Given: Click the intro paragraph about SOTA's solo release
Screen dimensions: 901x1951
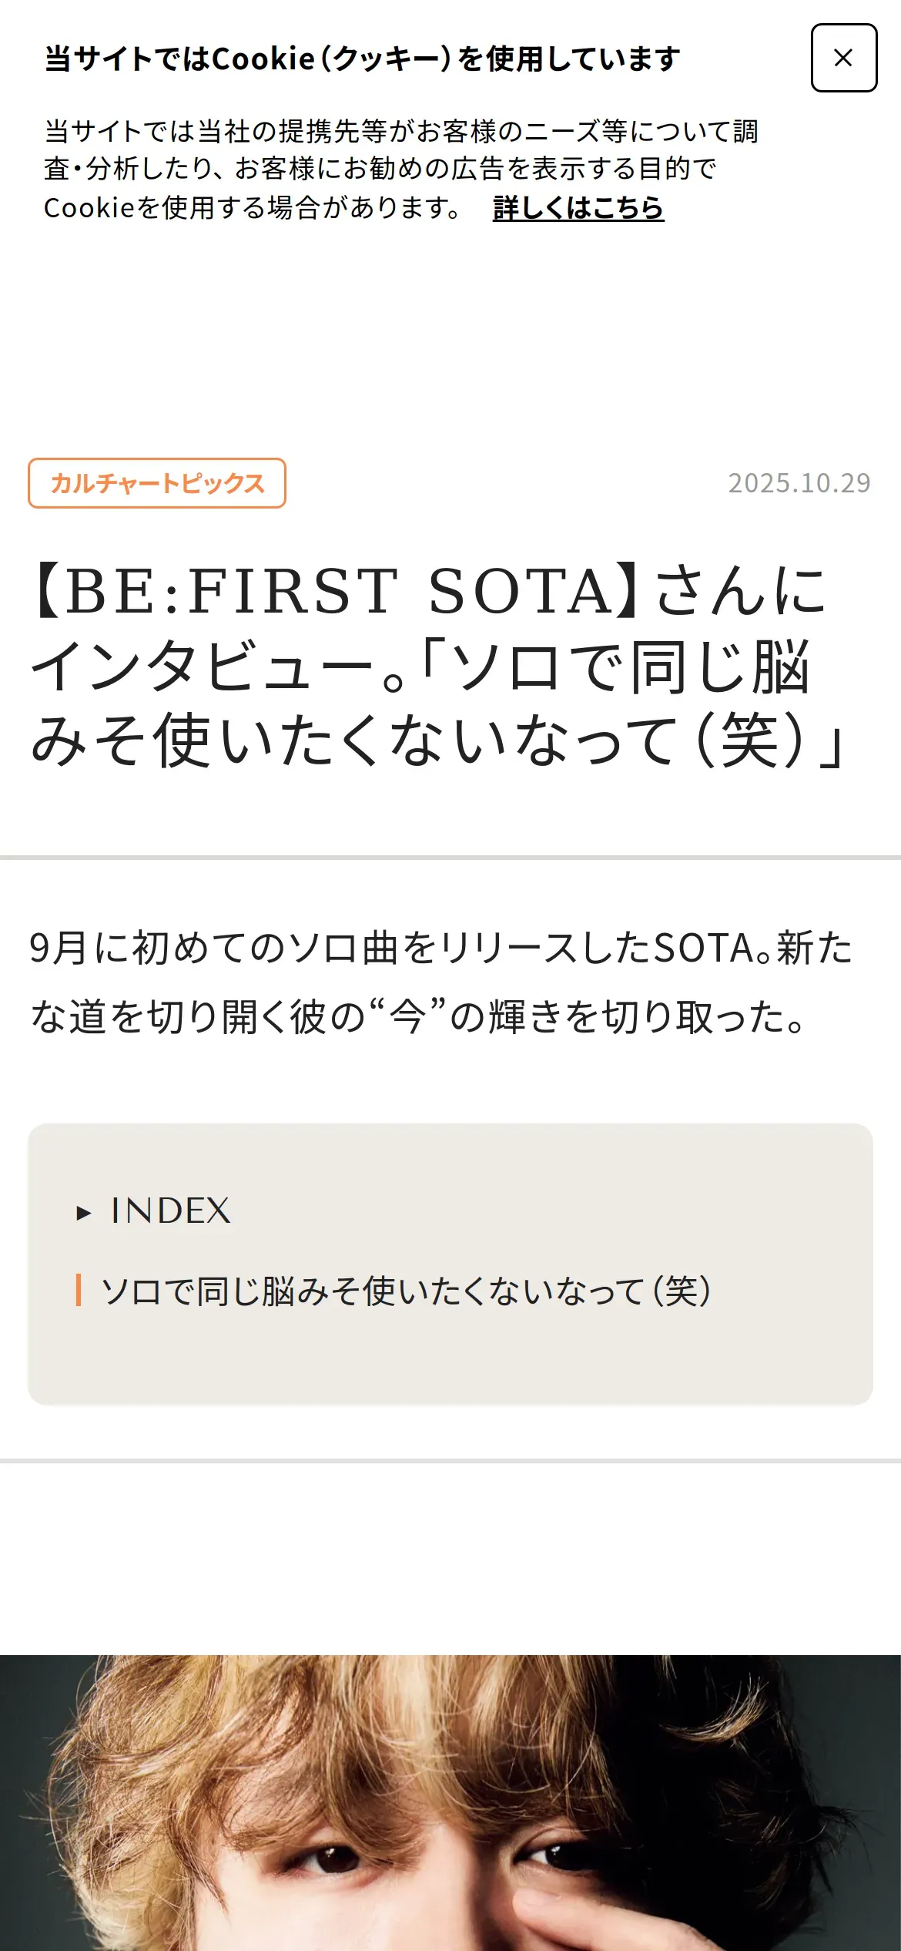Looking at the screenshot, I should (441, 982).
